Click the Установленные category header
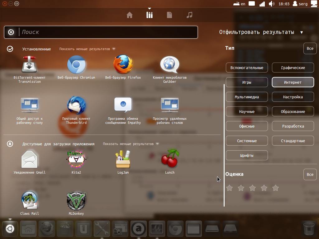 click(x=37, y=49)
